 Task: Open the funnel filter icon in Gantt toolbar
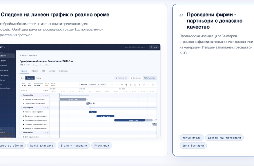[131, 85]
